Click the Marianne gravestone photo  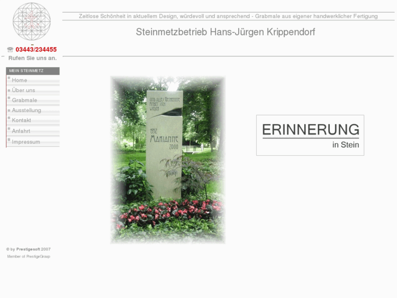pyautogui.click(x=168, y=160)
